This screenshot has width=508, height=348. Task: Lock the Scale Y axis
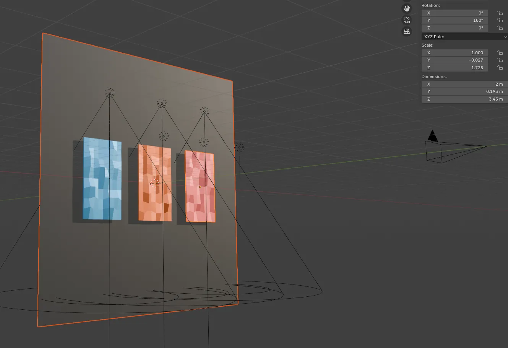[500, 60]
